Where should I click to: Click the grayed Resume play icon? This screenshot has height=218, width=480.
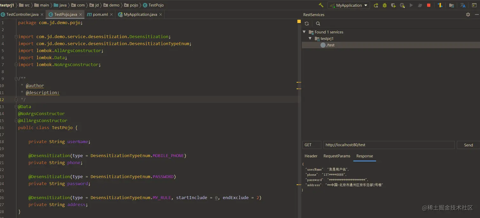click(x=411, y=5)
